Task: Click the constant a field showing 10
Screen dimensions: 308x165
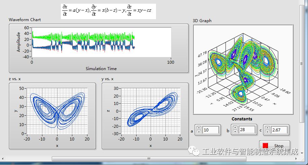Action: click(210, 130)
